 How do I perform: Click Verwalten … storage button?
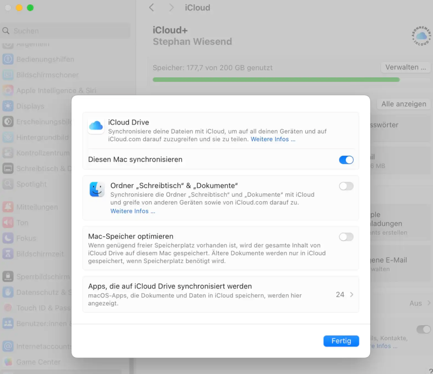coord(405,67)
